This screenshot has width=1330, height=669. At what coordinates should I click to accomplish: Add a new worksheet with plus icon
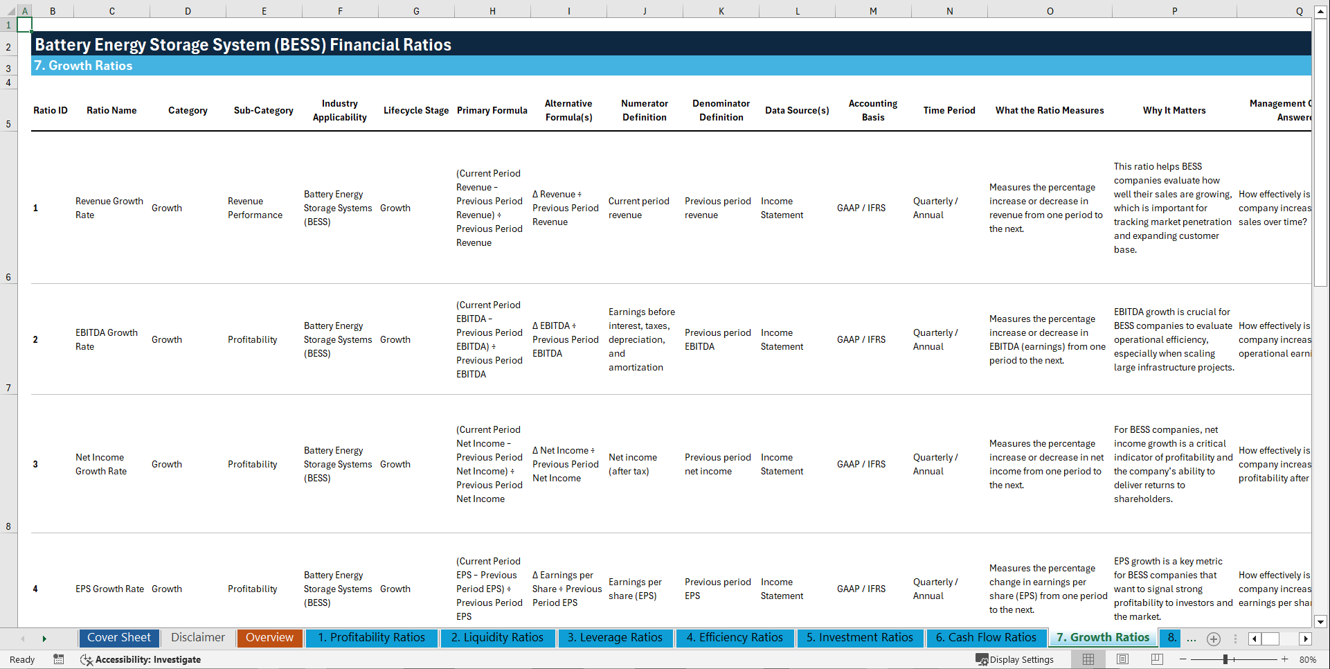coord(1213,639)
